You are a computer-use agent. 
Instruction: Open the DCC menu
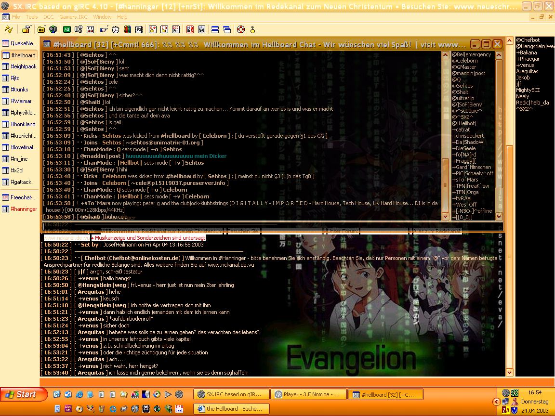point(49,17)
